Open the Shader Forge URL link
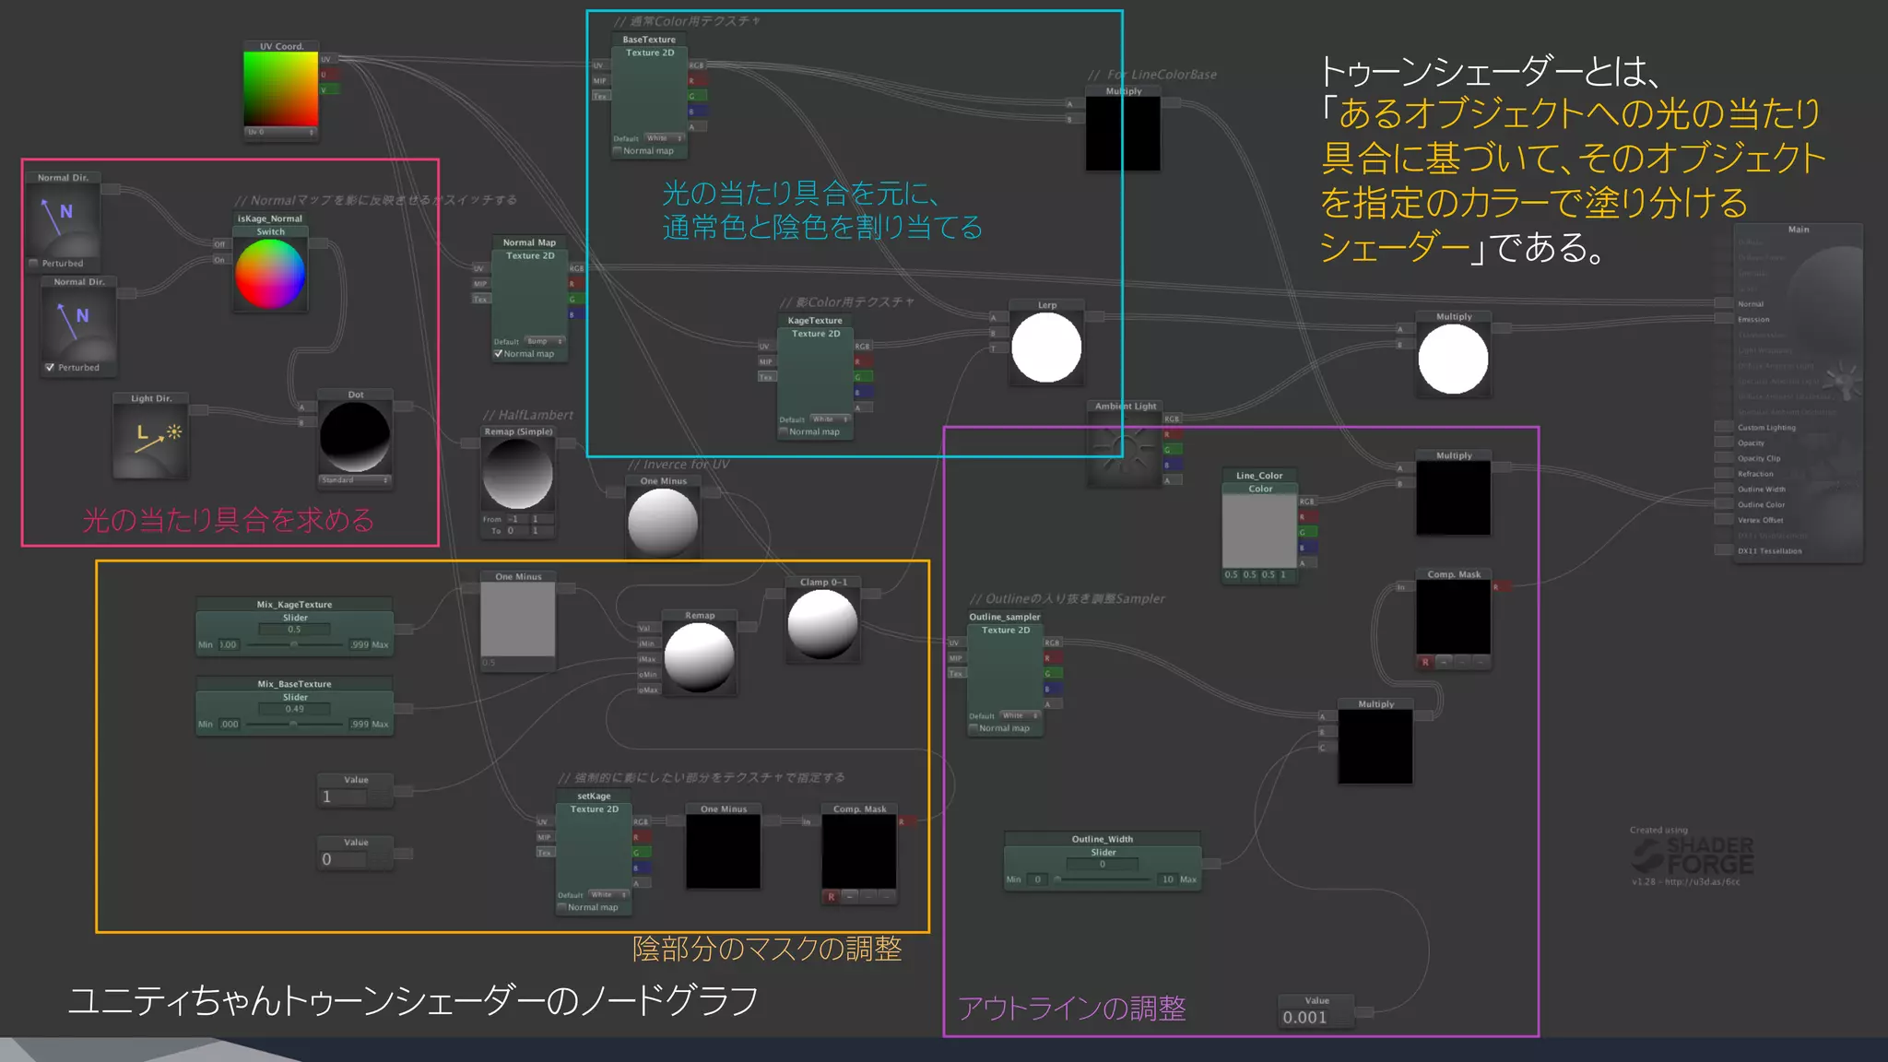Image resolution: width=1888 pixels, height=1062 pixels. 1702,882
